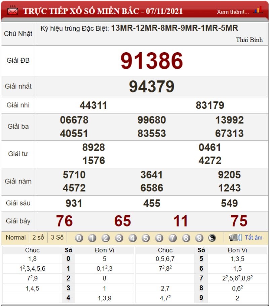Select the digit 9 ball filter
Image resolution: width=269 pixels, height=306 pixels.
click(199, 238)
